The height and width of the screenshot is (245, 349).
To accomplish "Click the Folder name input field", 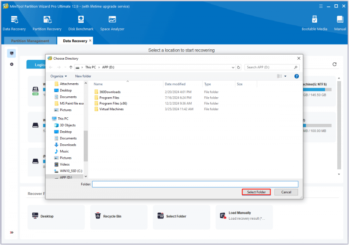I will (x=195, y=184).
